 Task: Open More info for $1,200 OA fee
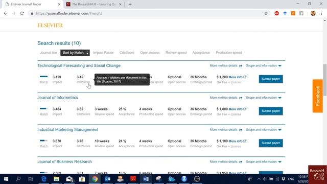tap(237, 77)
